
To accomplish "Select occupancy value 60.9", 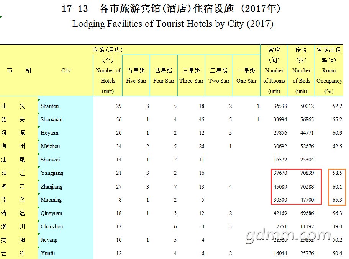I will click(337, 133).
